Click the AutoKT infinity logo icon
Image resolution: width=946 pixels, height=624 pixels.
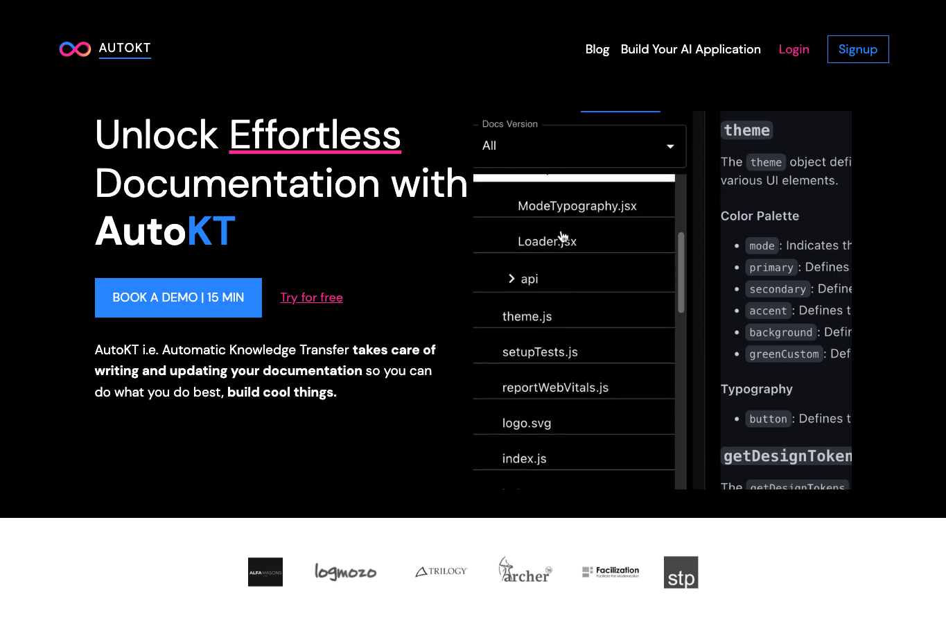(75, 49)
